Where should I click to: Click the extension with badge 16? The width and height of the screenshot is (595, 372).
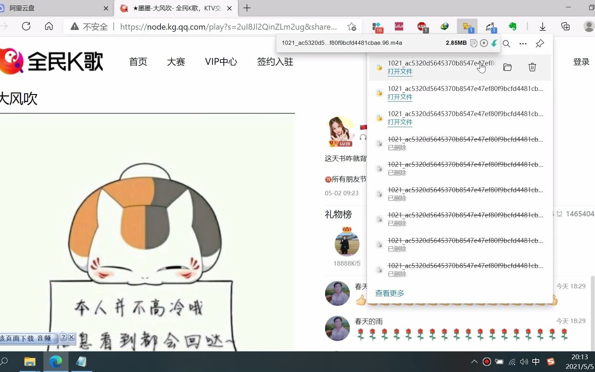point(378,27)
